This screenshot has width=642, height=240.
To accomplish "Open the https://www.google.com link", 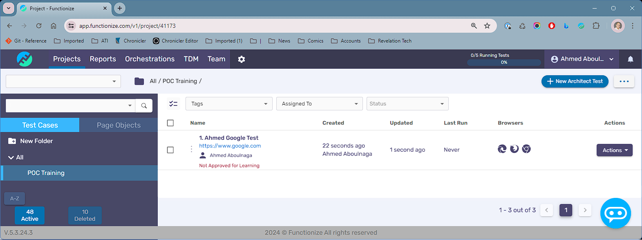I will click(230, 146).
